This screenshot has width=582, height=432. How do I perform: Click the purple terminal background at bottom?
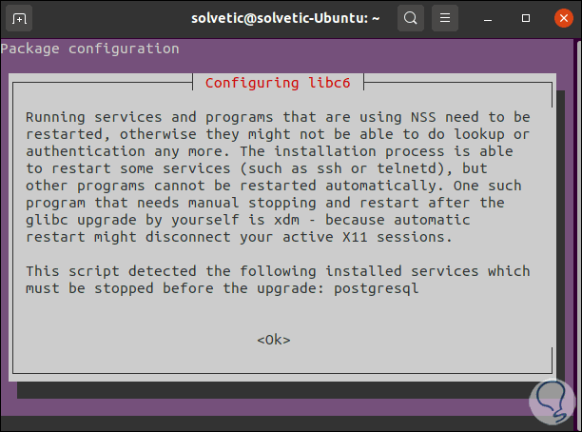tap(285, 417)
